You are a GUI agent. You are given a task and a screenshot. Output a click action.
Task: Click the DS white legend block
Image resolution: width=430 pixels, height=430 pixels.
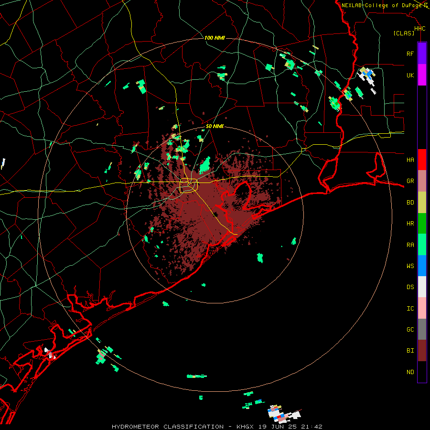point(422,287)
